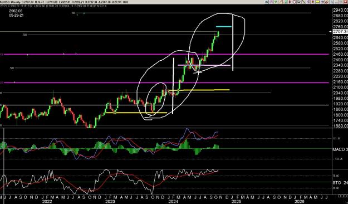Click the green checkmark toolbar icon

pos(276,2)
